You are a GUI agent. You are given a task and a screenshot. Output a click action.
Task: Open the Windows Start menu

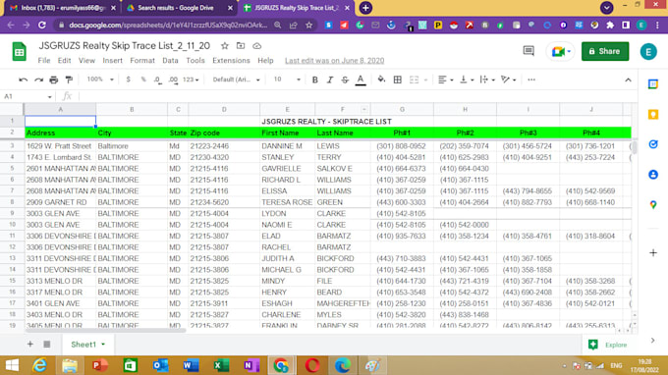coord(12,365)
